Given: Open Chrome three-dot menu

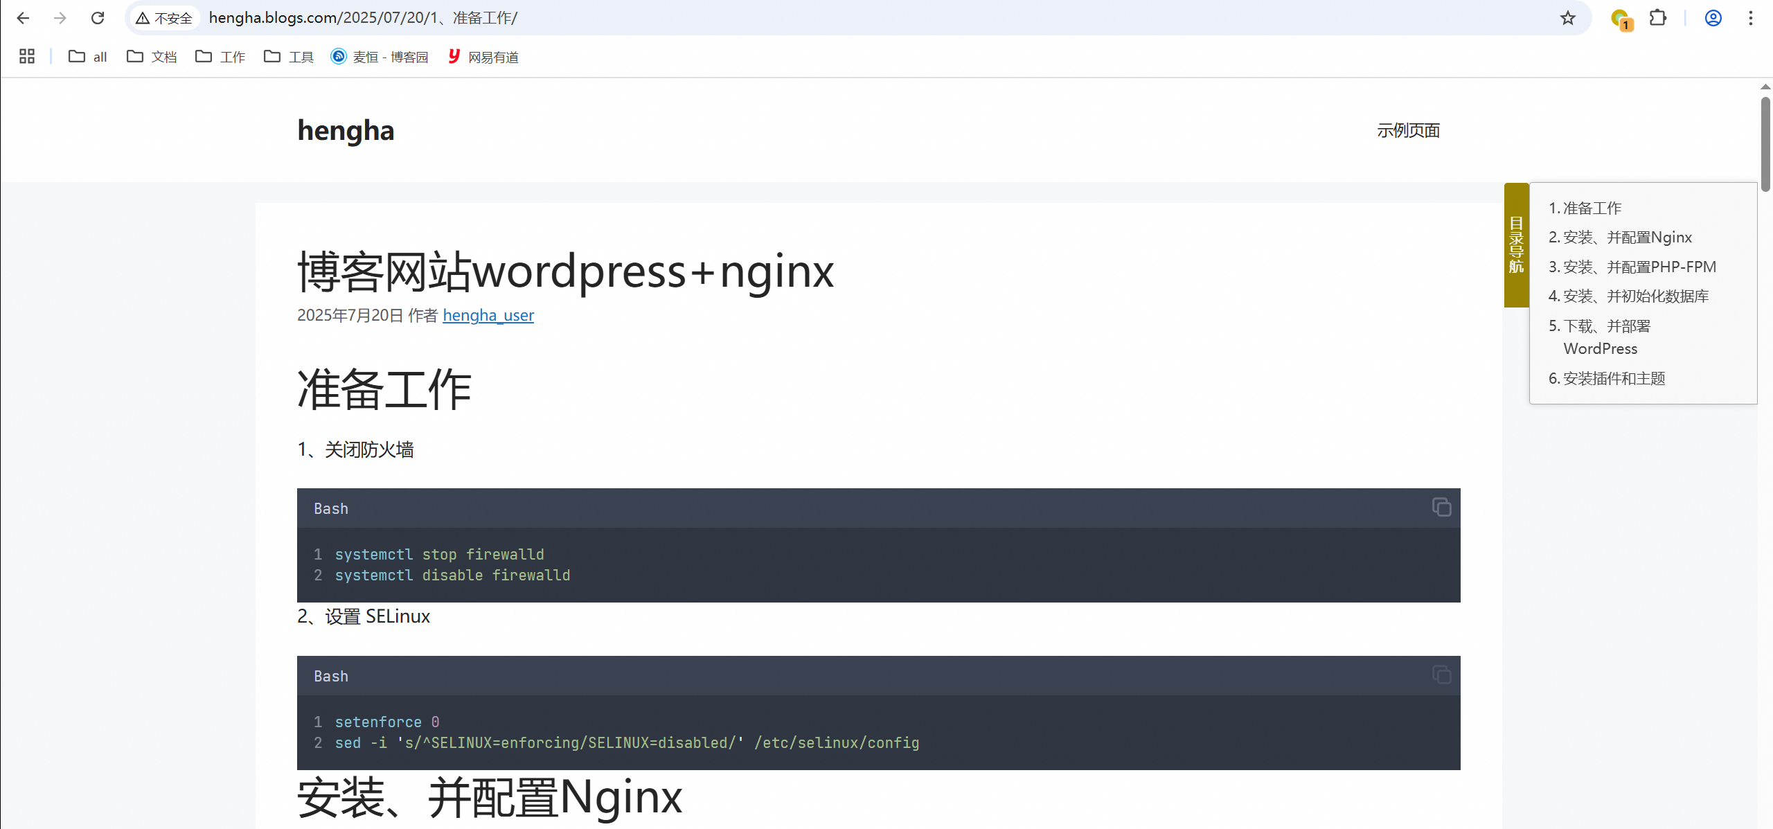Looking at the screenshot, I should coord(1750,18).
